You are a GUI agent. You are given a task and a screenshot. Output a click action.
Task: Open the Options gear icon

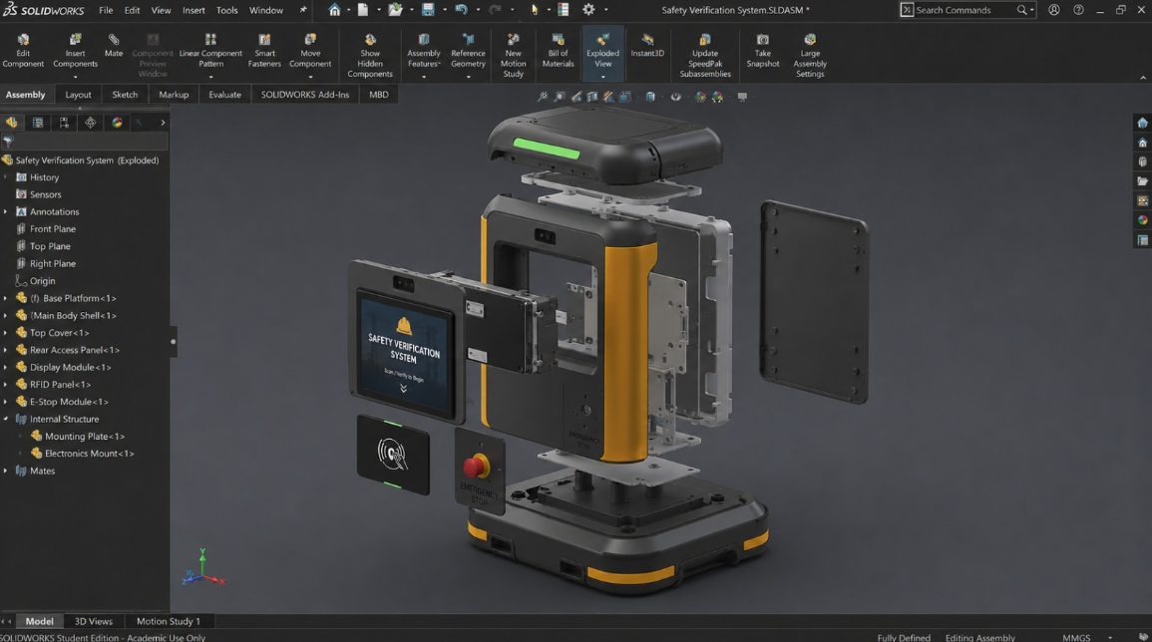tap(588, 10)
